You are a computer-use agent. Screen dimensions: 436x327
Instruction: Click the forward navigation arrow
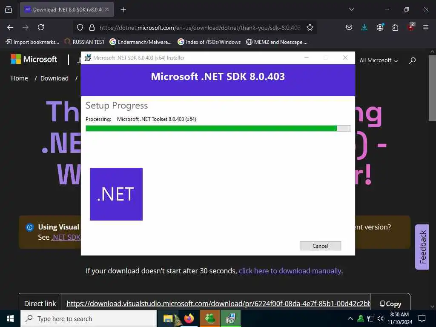pos(26,27)
